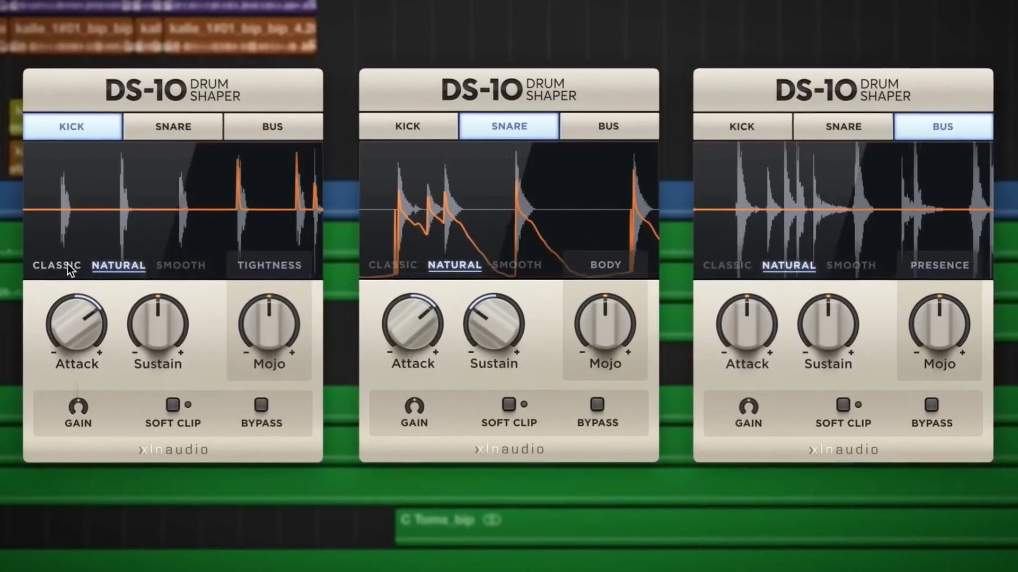Click Attack knob in middle snare plugin
This screenshot has width=1018, height=572.
[x=413, y=322]
